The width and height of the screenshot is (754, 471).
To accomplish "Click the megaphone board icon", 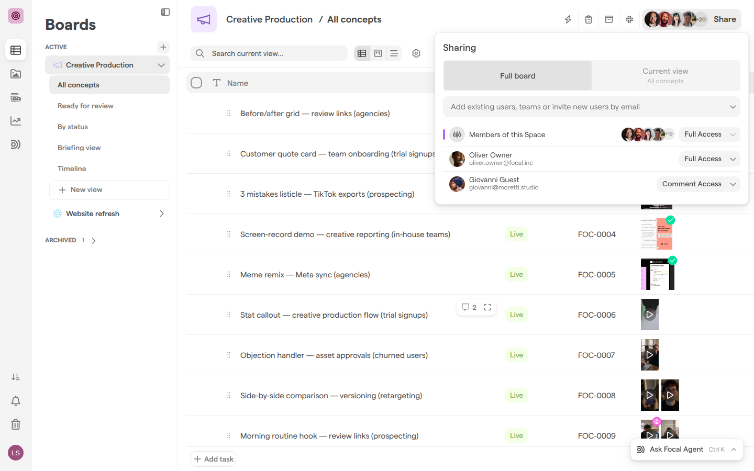I will click(x=204, y=19).
